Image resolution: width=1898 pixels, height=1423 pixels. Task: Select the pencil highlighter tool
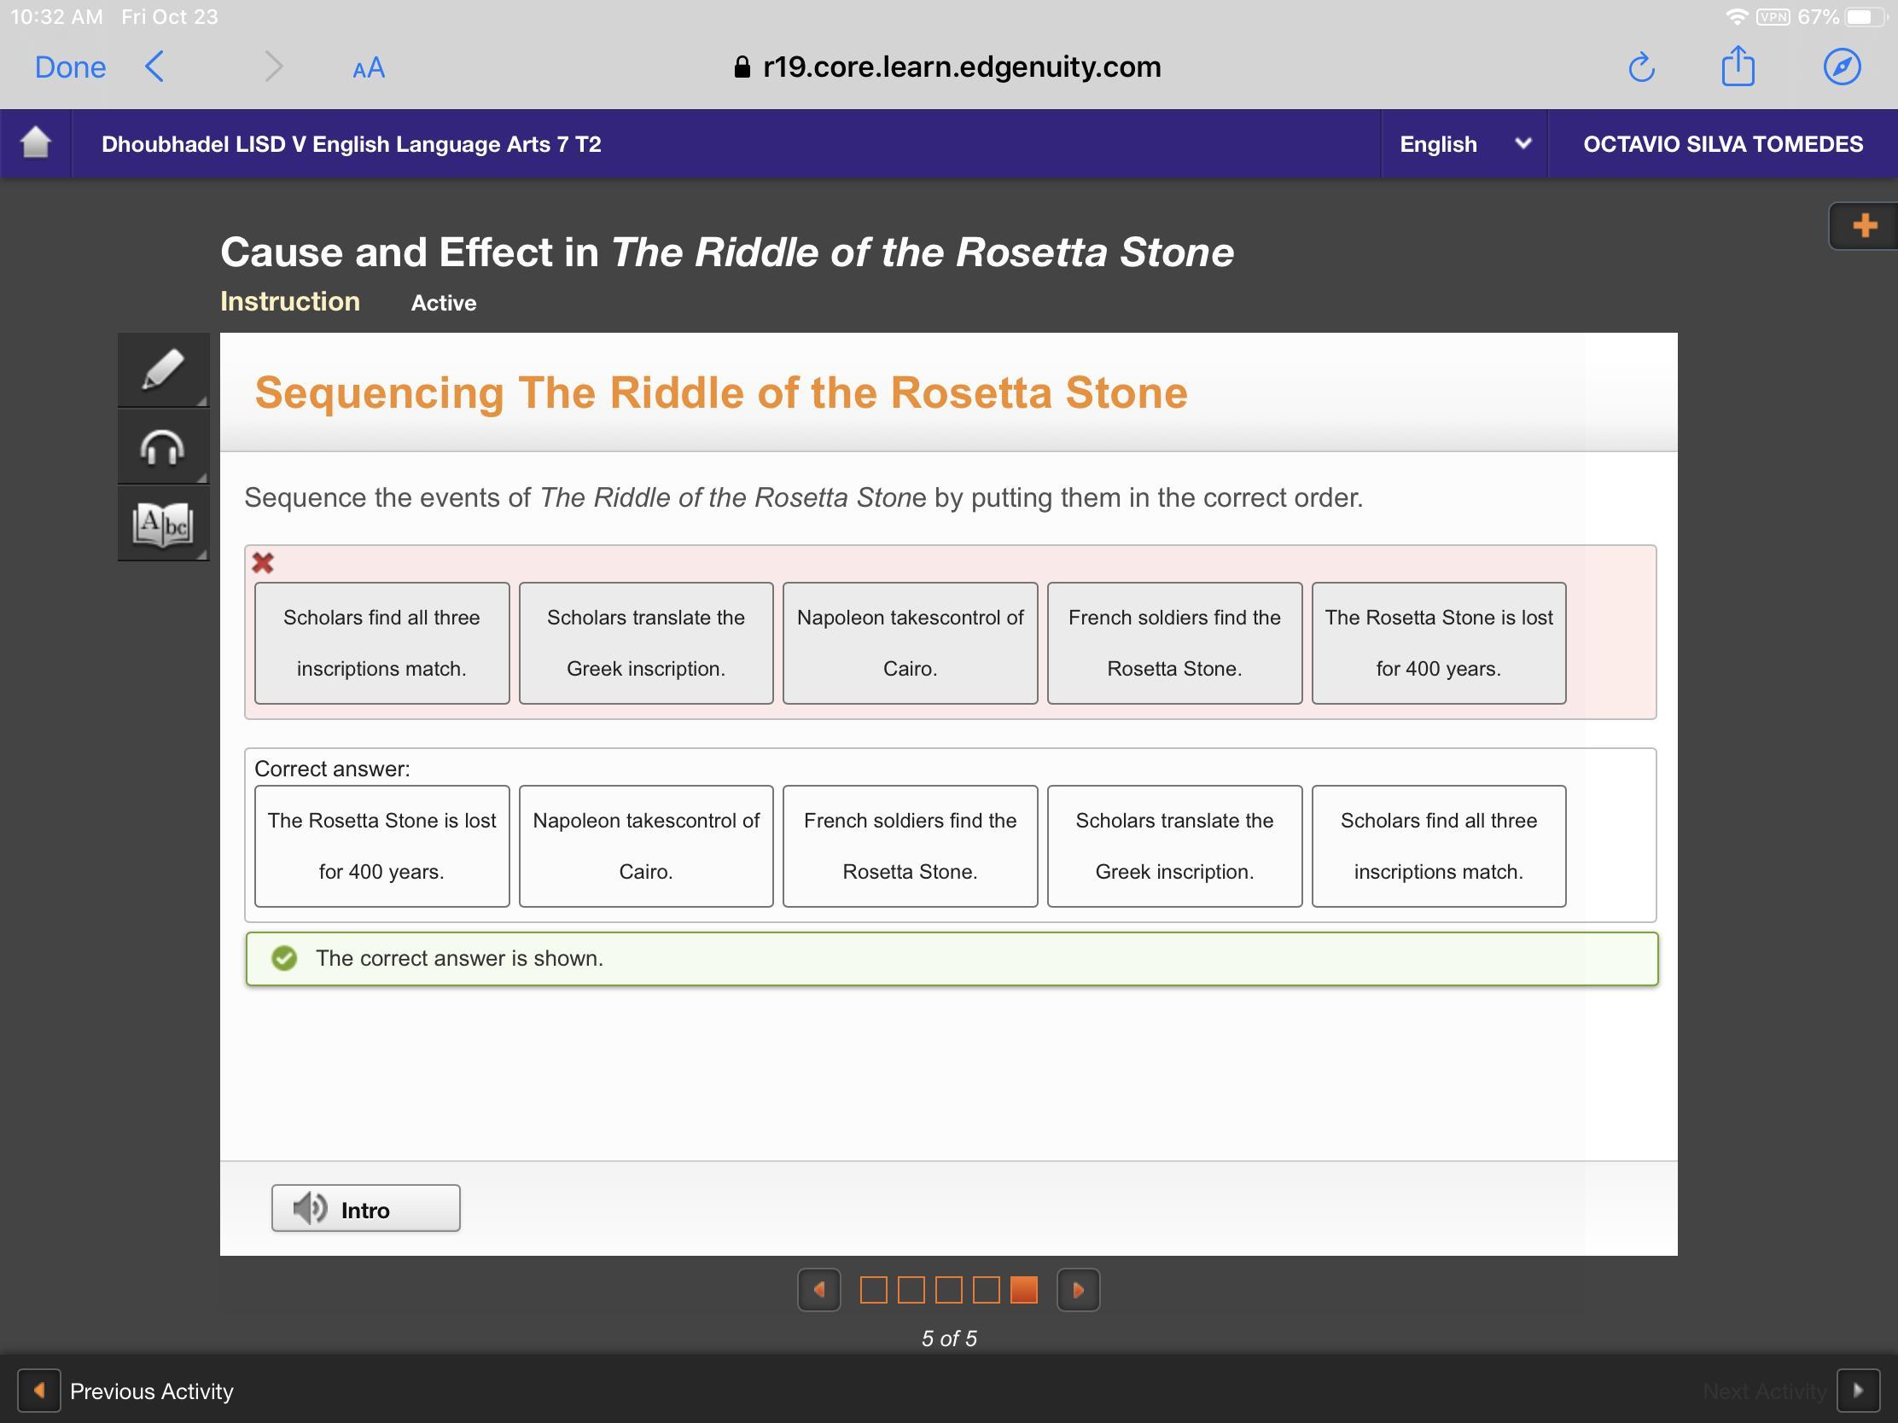coord(162,369)
